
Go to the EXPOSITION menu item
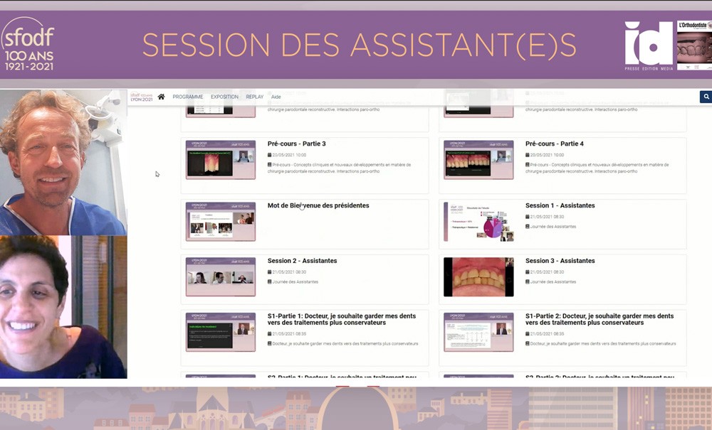[x=224, y=97]
